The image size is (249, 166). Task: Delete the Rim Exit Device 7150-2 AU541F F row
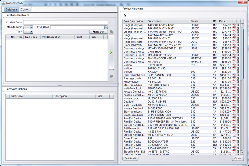pyautogui.click(x=238, y=148)
